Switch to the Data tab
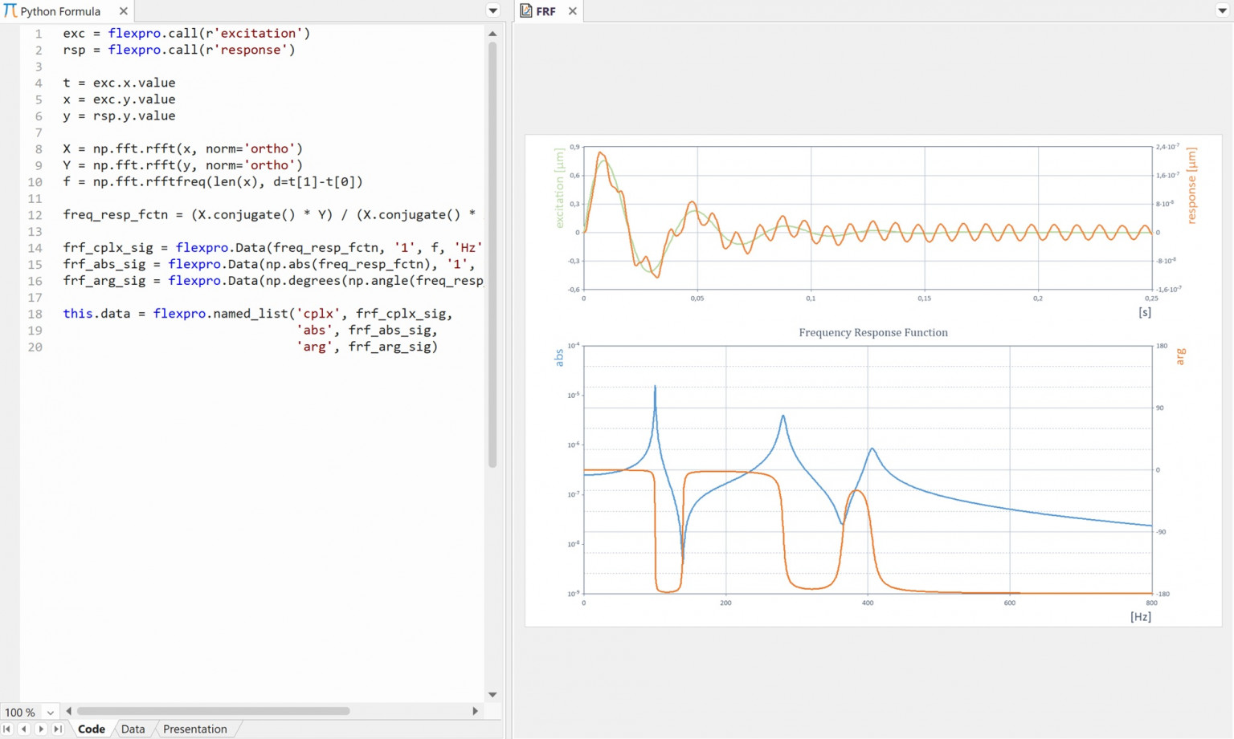The height and width of the screenshot is (739, 1234). pos(133,729)
